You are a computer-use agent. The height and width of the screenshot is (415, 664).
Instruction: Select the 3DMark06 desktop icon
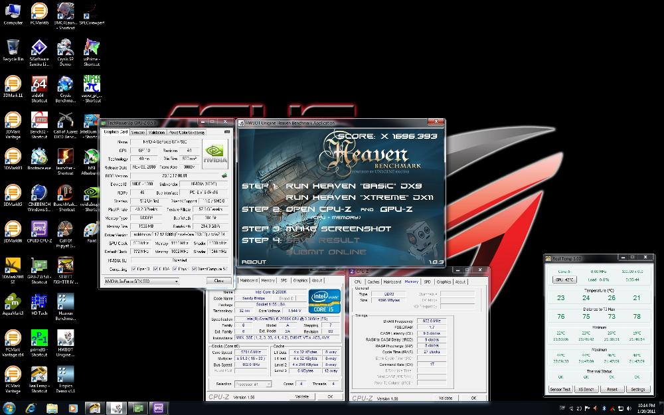coord(13,232)
